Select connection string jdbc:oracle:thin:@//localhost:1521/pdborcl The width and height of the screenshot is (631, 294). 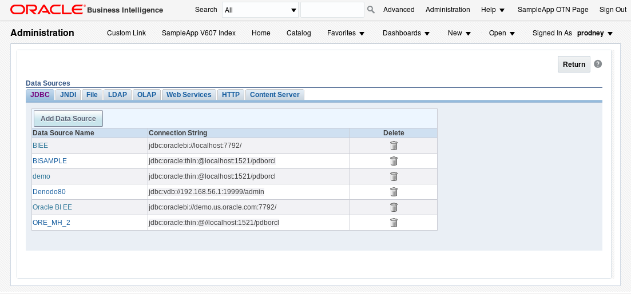(214, 223)
